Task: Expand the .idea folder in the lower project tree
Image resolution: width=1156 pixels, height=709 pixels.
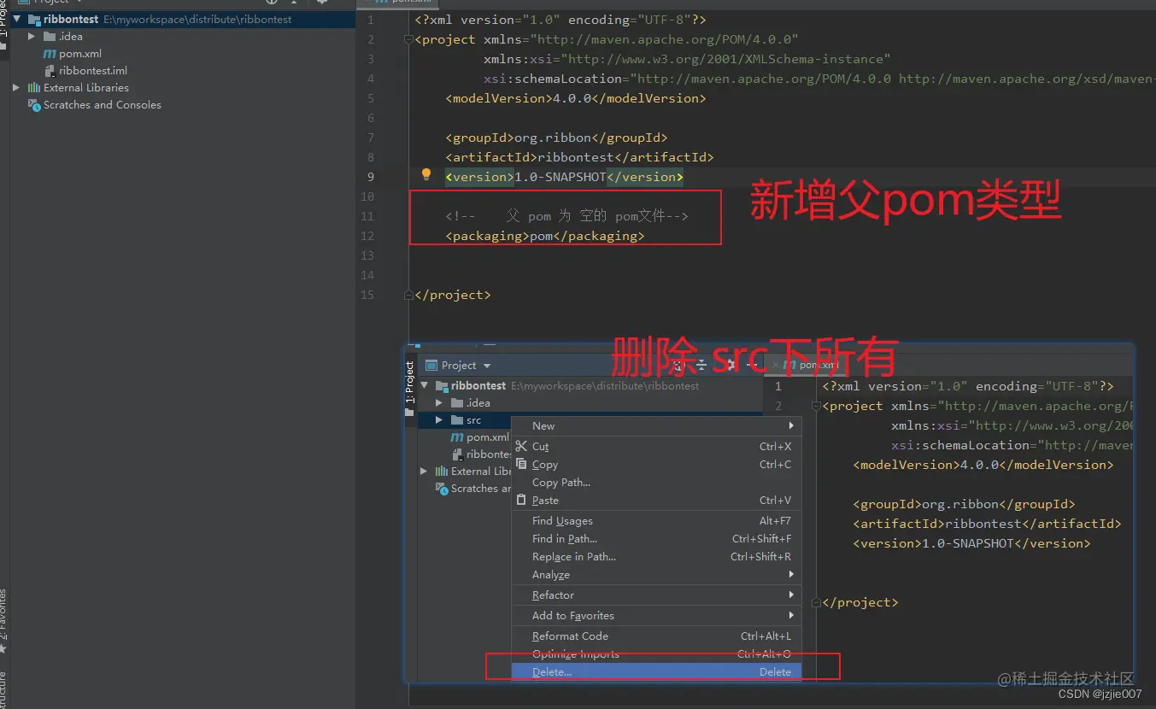Action: [439, 403]
